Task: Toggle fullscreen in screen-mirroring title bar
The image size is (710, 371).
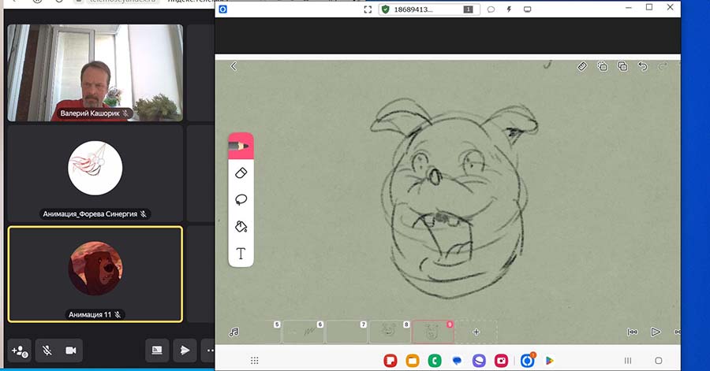Action: click(x=368, y=9)
